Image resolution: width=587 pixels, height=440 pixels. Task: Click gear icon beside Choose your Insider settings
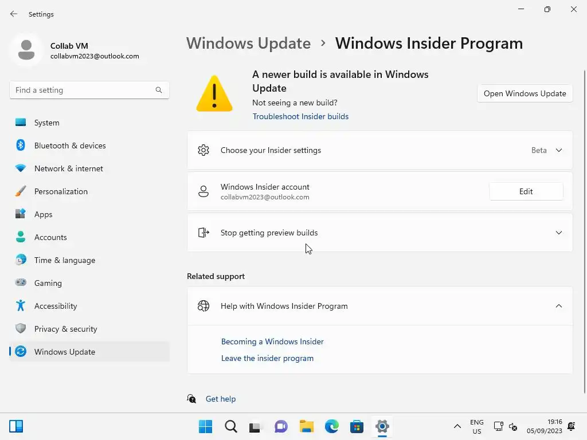pyautogui.click(x=204, y=150)
